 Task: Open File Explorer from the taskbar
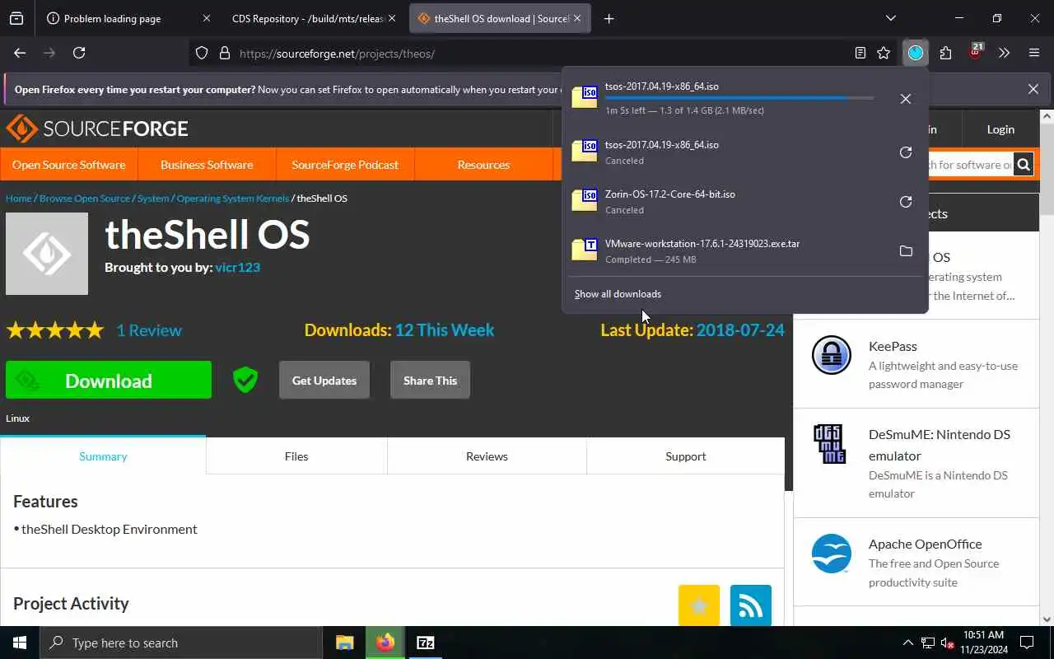click(x=344, y=643)
